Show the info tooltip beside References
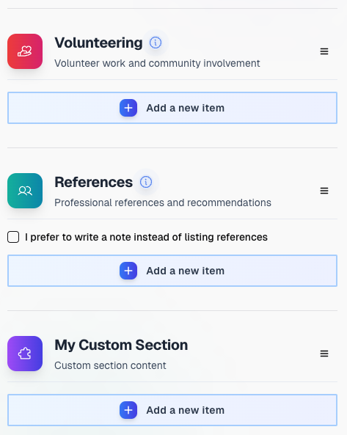 click(146, 182)
